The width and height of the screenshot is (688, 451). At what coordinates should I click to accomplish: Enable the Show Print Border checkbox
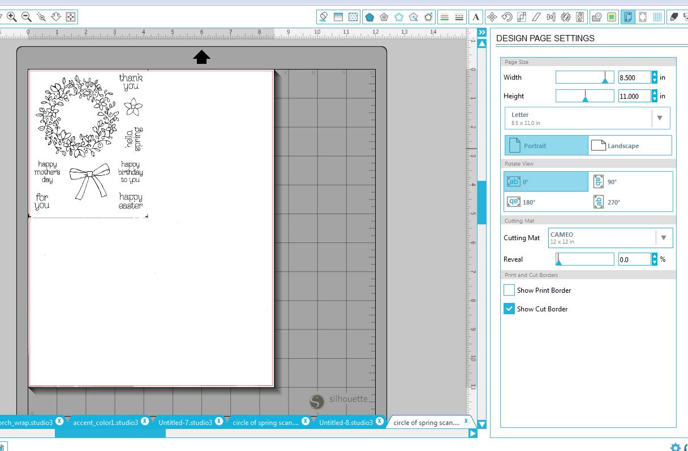[x=509, y=290]
